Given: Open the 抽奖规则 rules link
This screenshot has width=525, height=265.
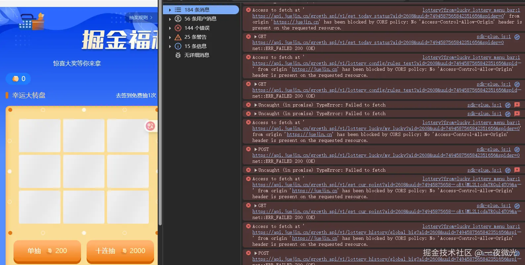Looking at the screenshot, I should tap(141, 18).
